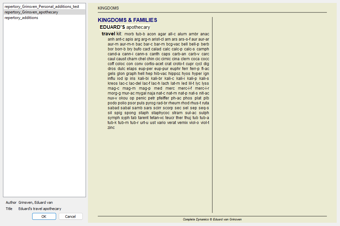Click the Complete Dynamics copyright footer
This screenshot has width=340, height=226.
[212, 219]
